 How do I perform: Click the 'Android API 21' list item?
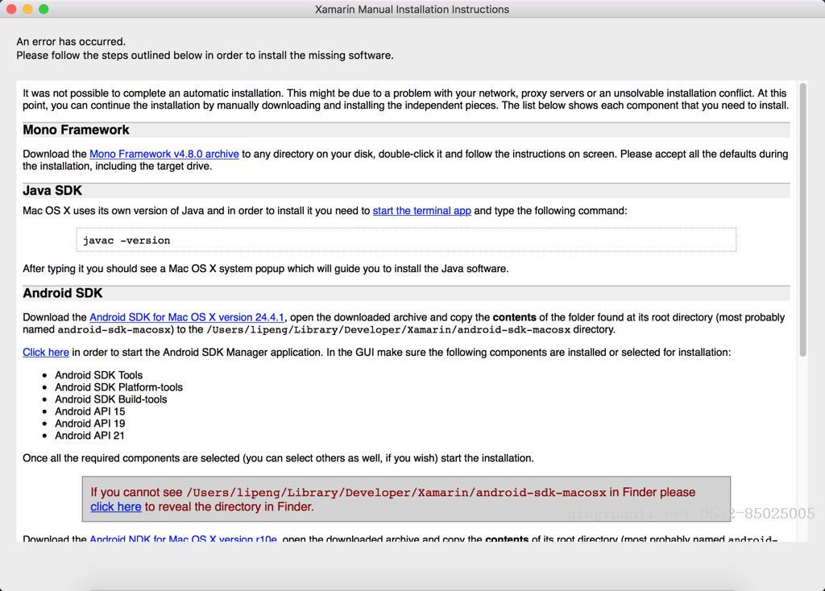click(90, 436)
